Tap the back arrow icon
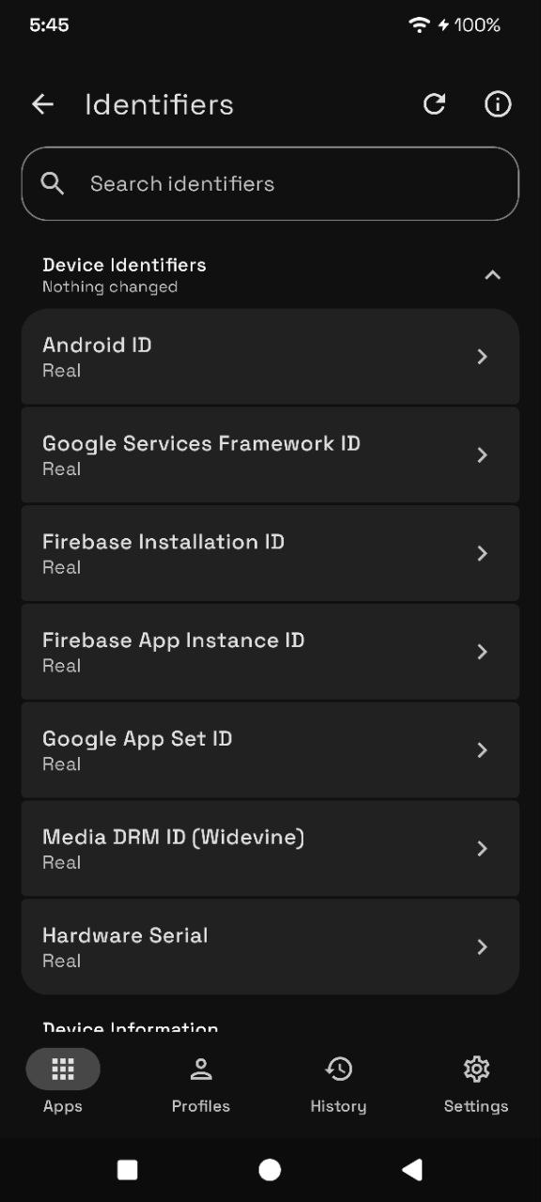Screen dimensions: 541x1202 click(43, 104)
